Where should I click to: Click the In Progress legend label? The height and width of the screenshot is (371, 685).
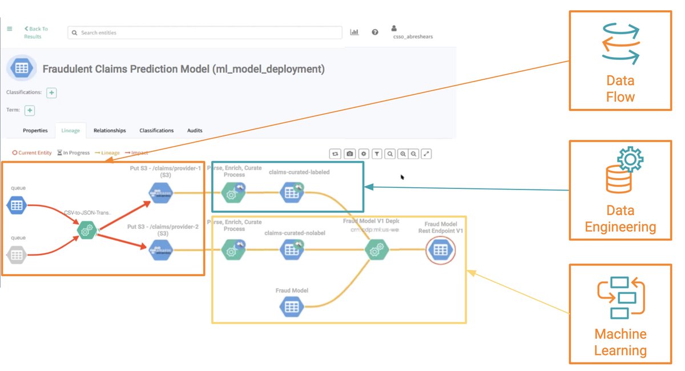tap(74, 153)
